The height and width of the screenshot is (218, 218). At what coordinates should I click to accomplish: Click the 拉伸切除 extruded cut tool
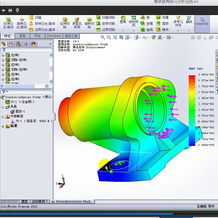tap(65, 23)
